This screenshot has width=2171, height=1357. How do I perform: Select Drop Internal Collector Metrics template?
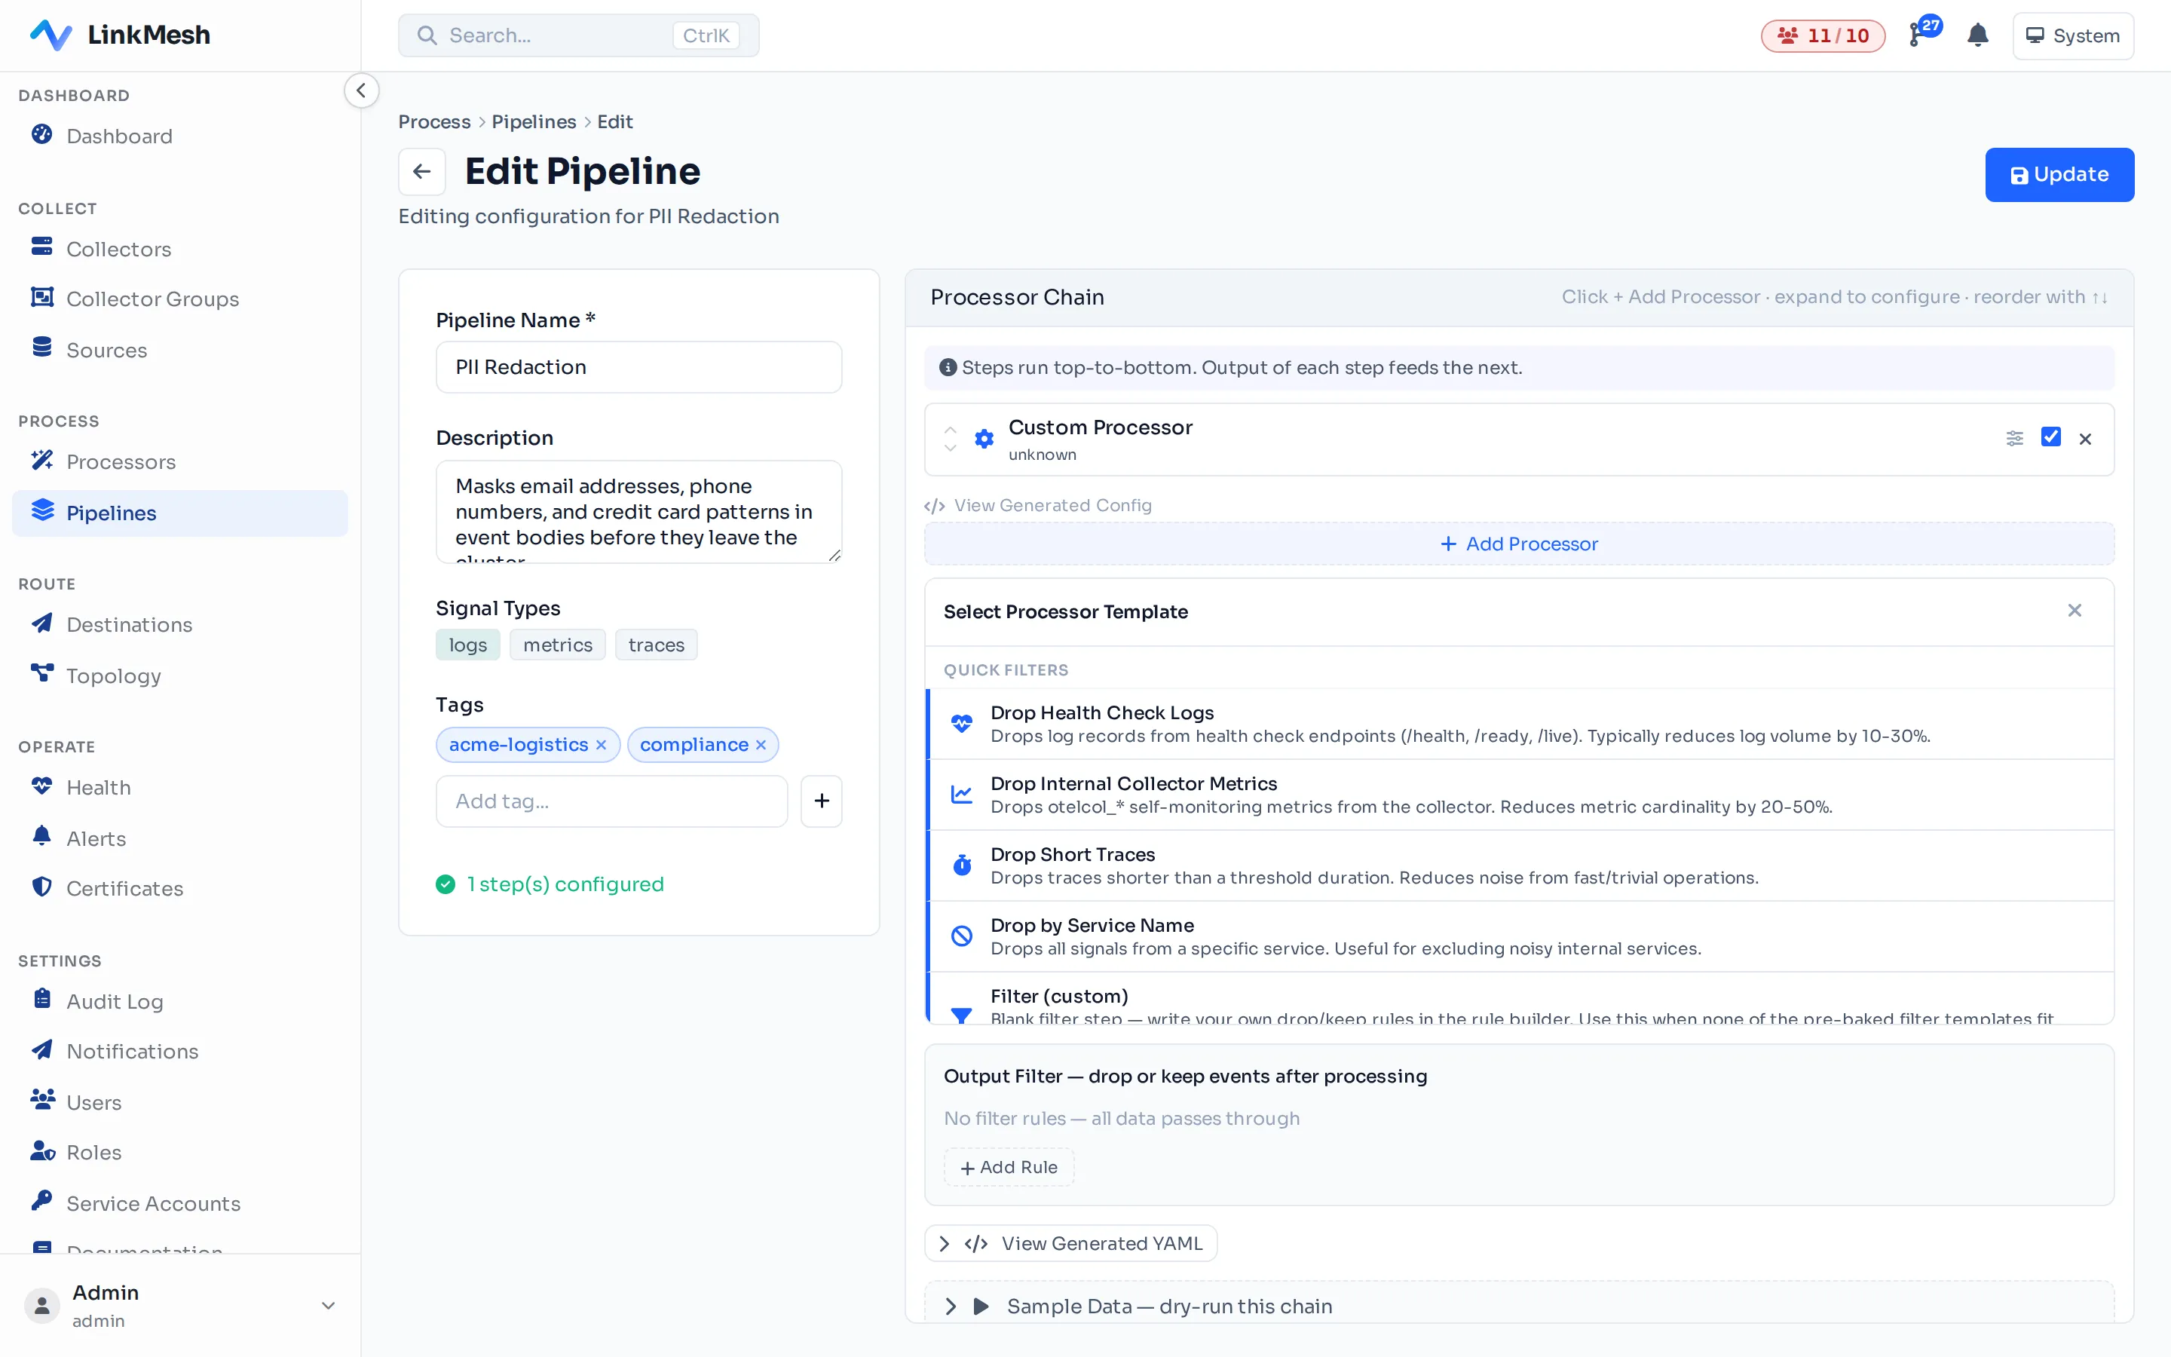coord(1519,795)
